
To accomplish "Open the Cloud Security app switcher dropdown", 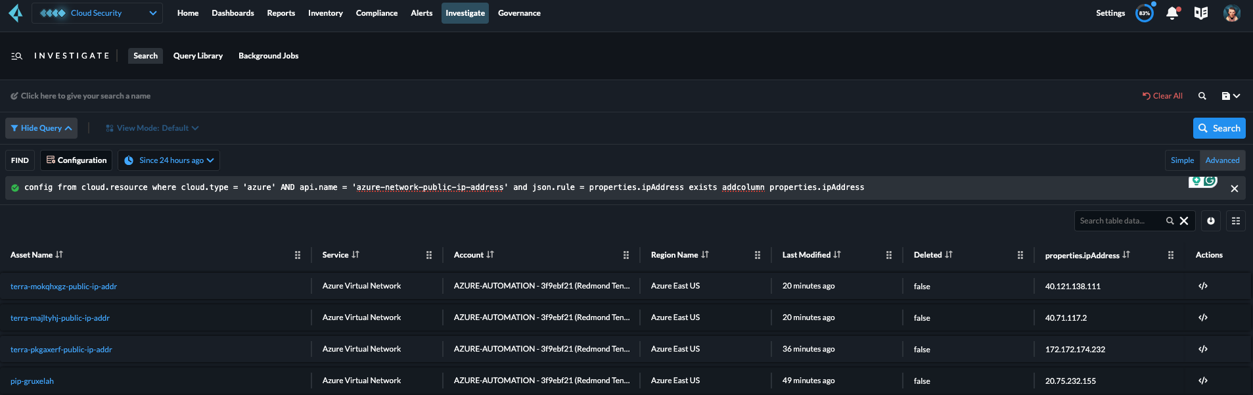I will 97,13.
